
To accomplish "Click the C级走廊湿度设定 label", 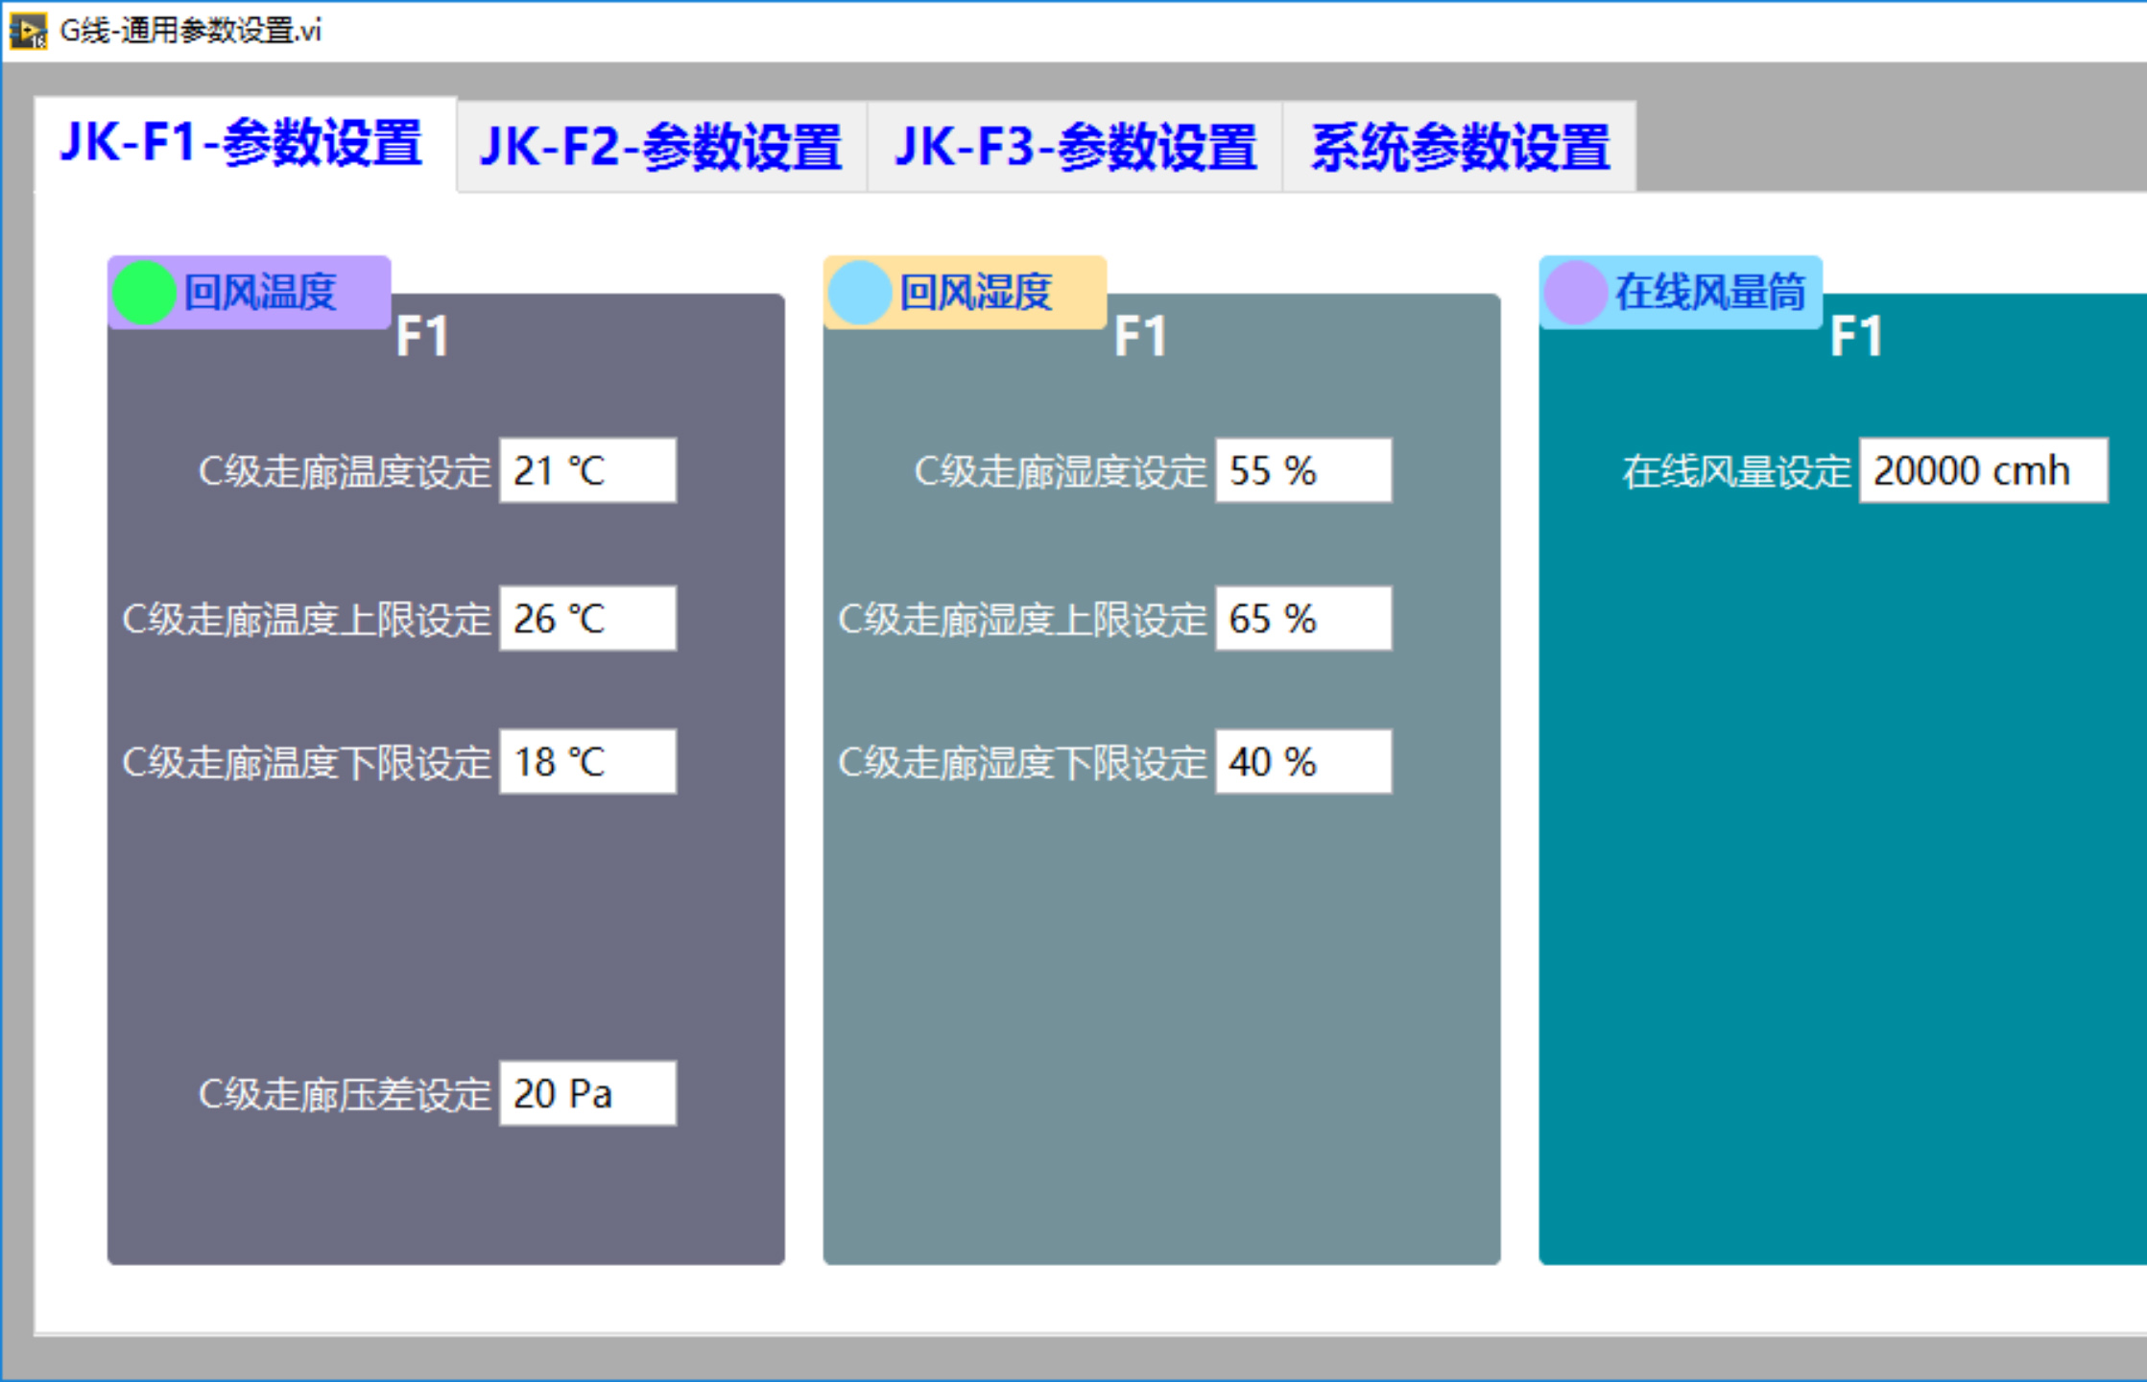I will click(x=1061, y=472).
